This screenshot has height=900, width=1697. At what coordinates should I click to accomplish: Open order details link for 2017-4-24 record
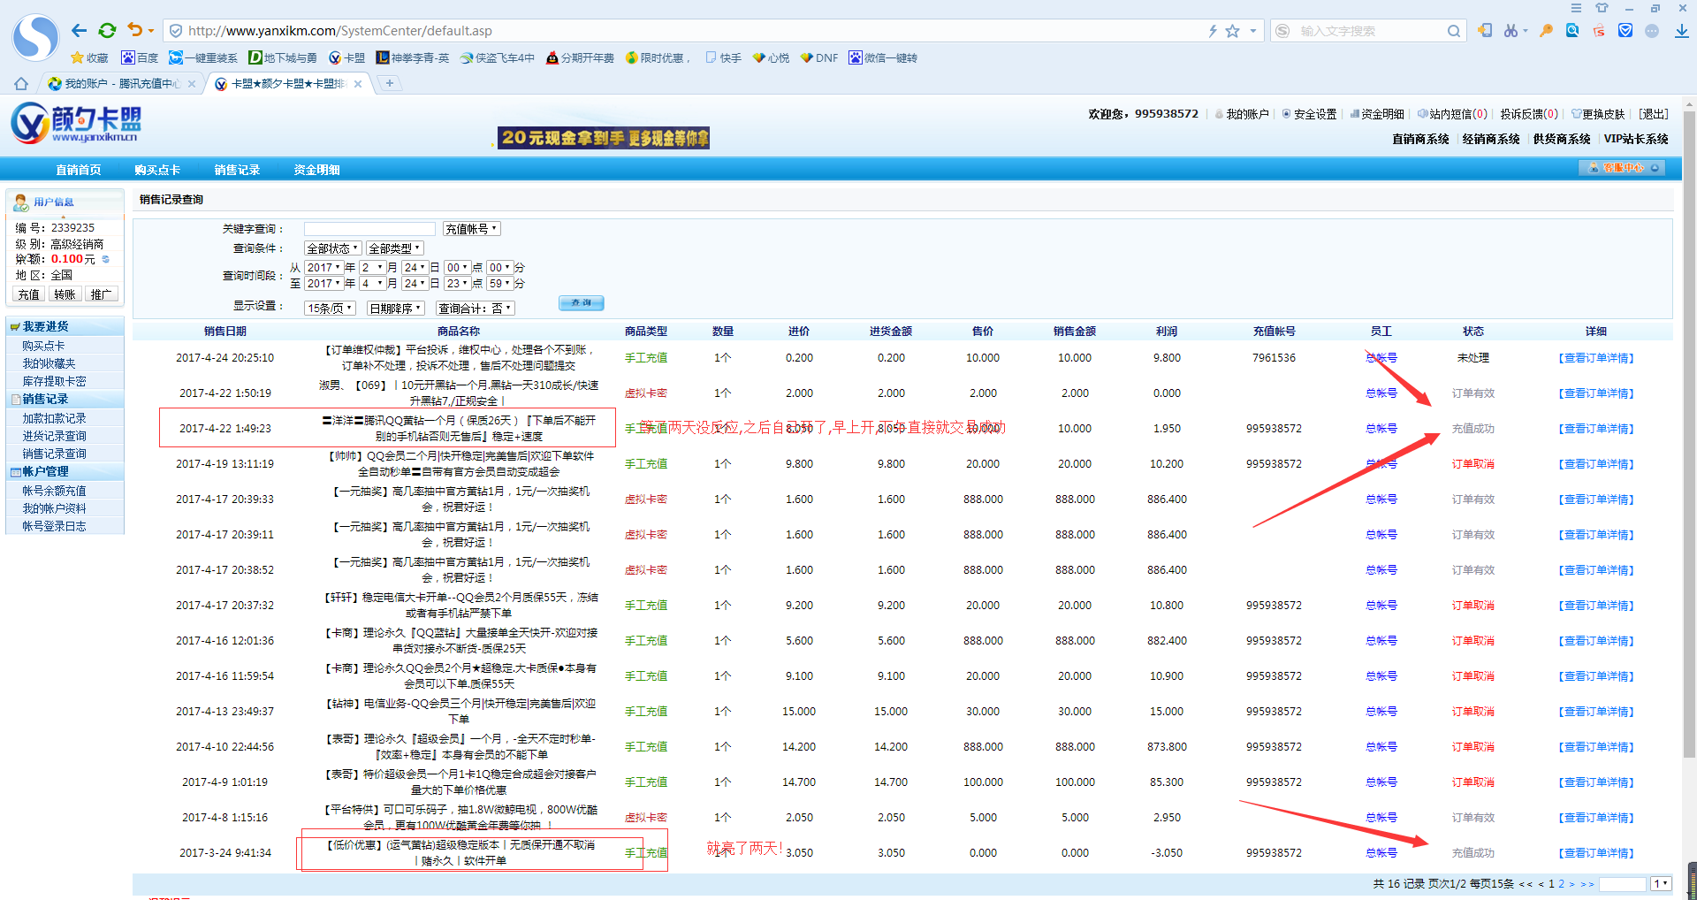[x=1595, y=358]
